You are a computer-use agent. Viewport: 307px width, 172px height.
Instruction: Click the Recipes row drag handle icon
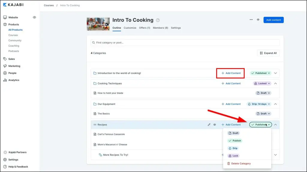[95, 125]
